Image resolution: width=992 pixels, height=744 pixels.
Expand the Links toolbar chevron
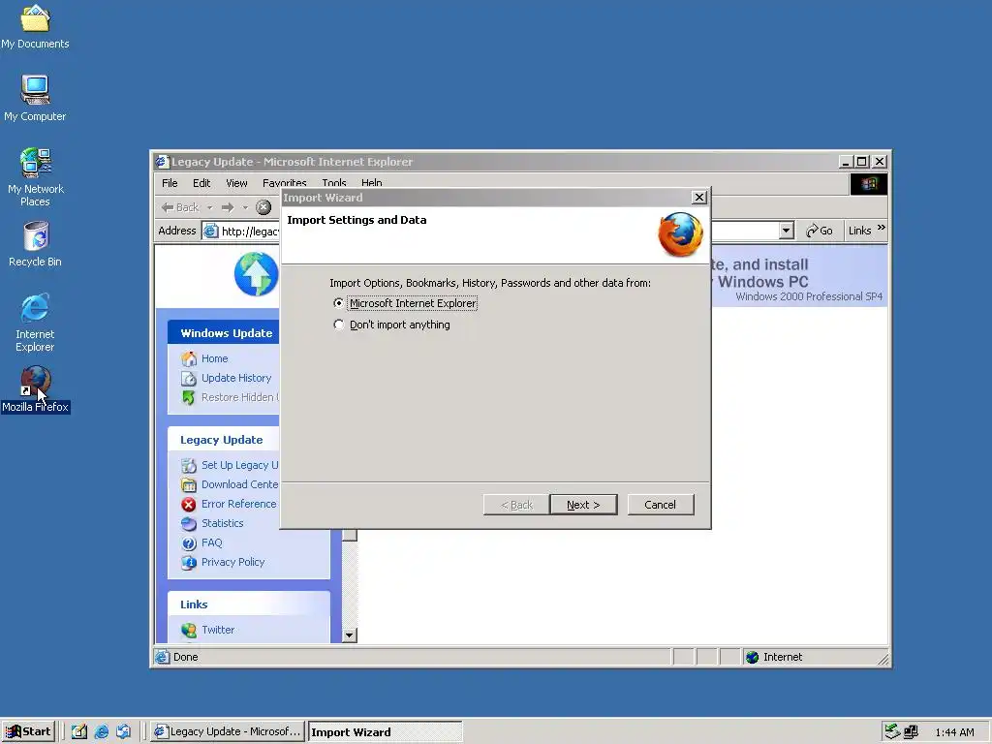882,229
